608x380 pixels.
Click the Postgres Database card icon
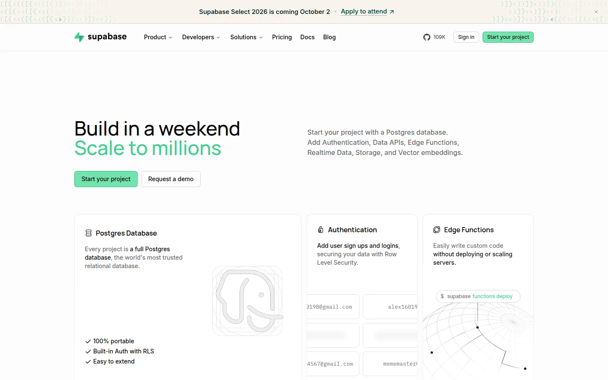coord(89,233)
